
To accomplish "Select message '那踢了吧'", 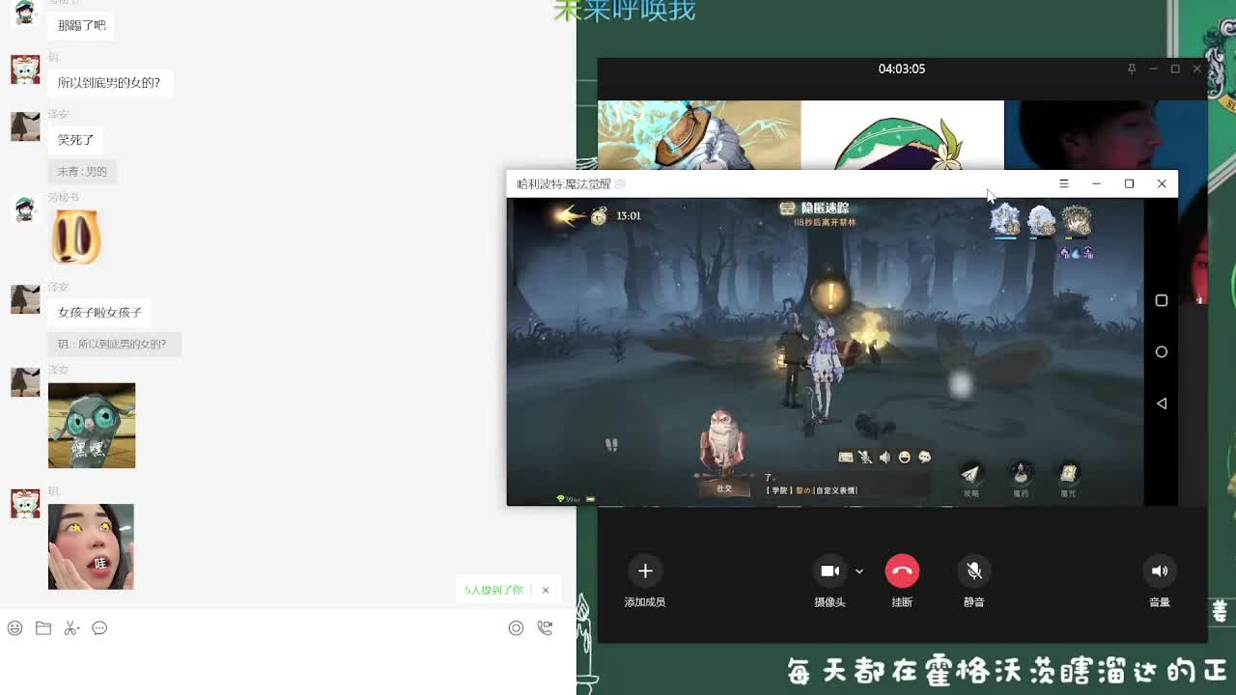I will [82, 26].
